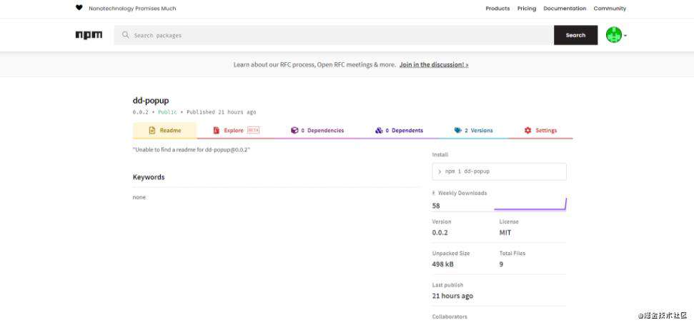Click the prompt chevron in install box

click(x=440, y=171)
